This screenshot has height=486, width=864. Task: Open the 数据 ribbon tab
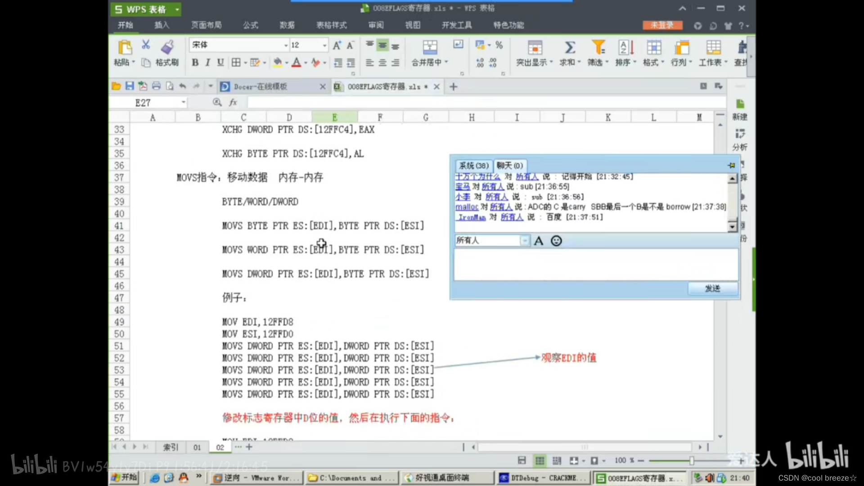tap(287, 25)
